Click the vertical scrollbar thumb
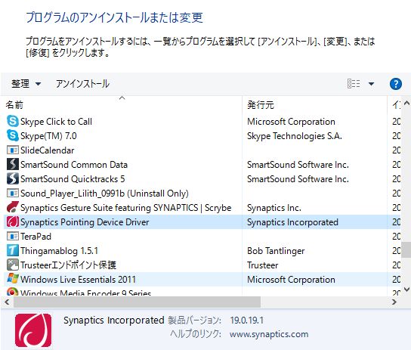This screenshot has height=350, width=411. tap(406, 250)
